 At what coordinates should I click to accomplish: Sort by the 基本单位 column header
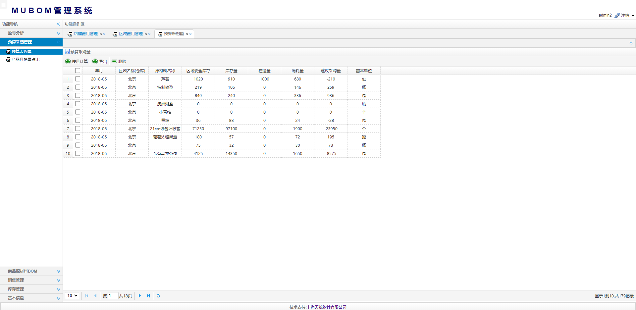[364, 71]
